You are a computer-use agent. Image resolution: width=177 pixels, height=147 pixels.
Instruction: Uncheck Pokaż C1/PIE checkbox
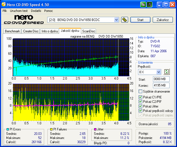point(140,97)
